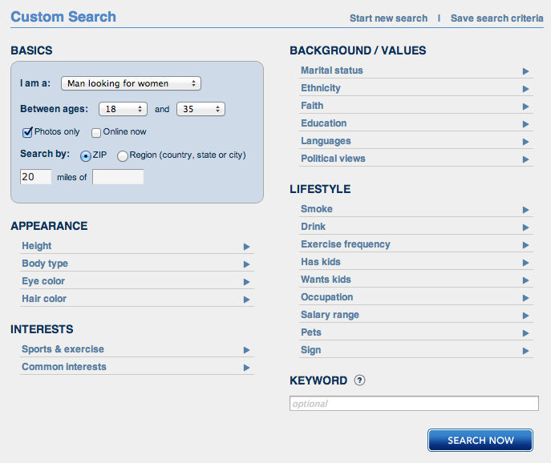Select the ZIP radio button

86,156
